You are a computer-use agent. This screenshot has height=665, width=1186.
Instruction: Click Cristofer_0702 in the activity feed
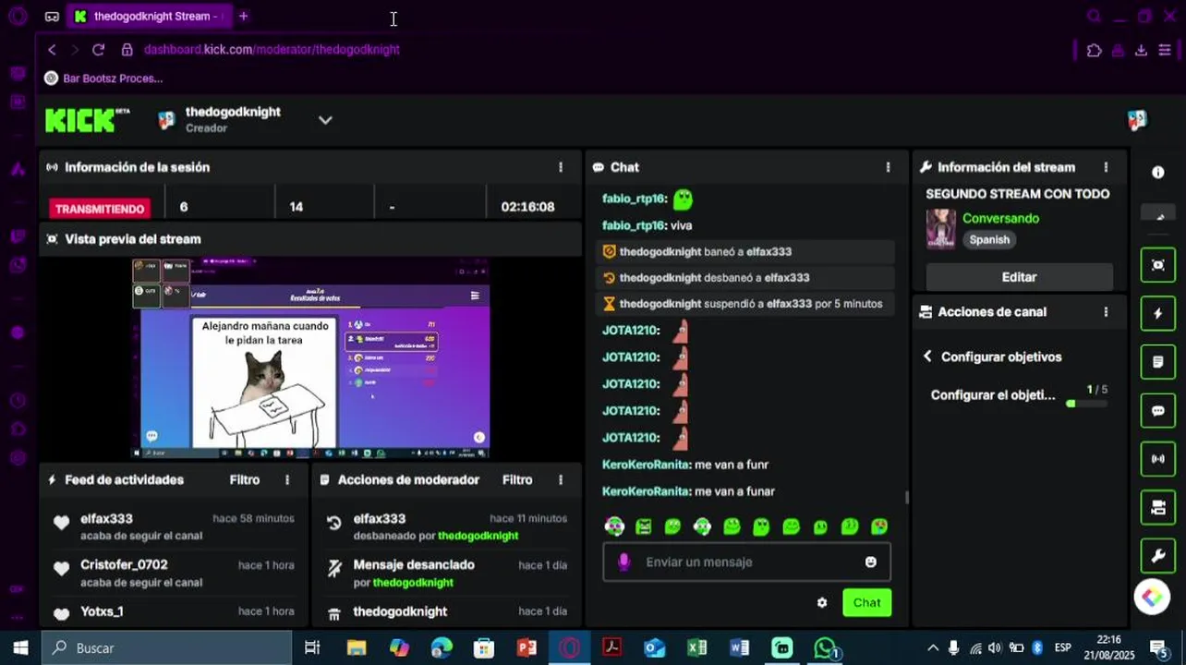[x=124, y=564]
